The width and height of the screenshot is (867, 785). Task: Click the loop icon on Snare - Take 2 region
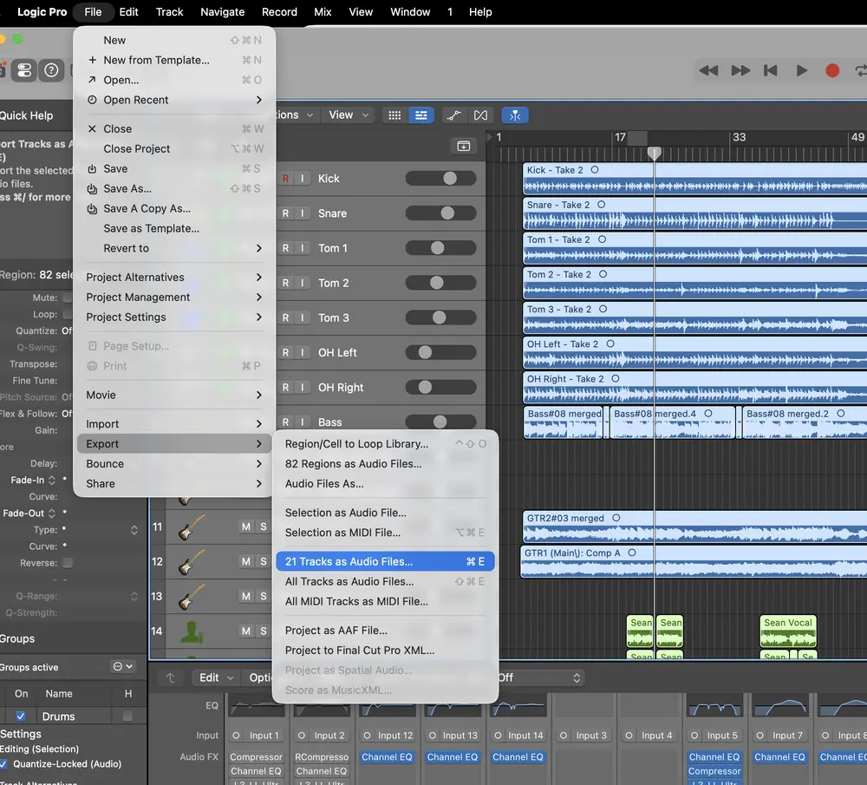601,205
